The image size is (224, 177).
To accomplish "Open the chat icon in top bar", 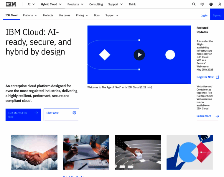I will [202, 4].
